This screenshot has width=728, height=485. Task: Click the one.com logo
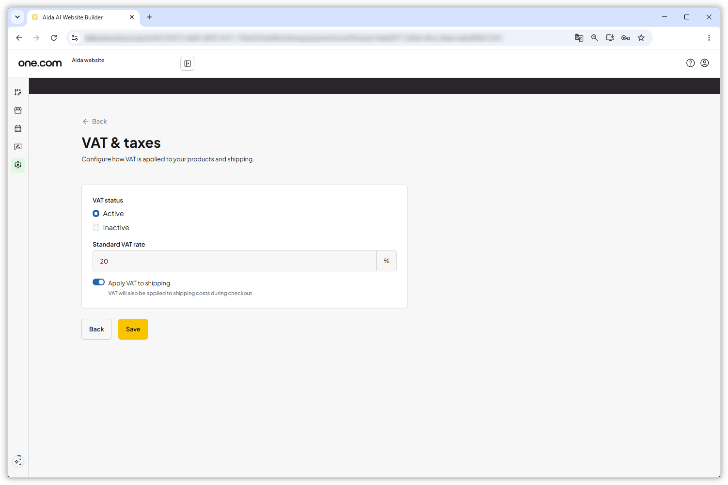pos(40,63)
